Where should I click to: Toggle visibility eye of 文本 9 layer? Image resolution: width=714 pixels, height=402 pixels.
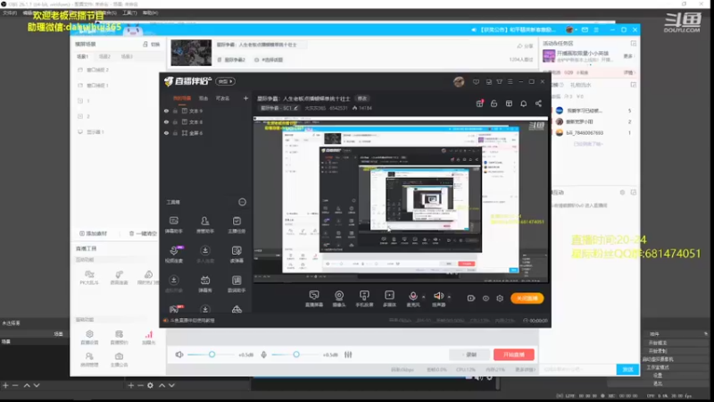pos(166,111)
